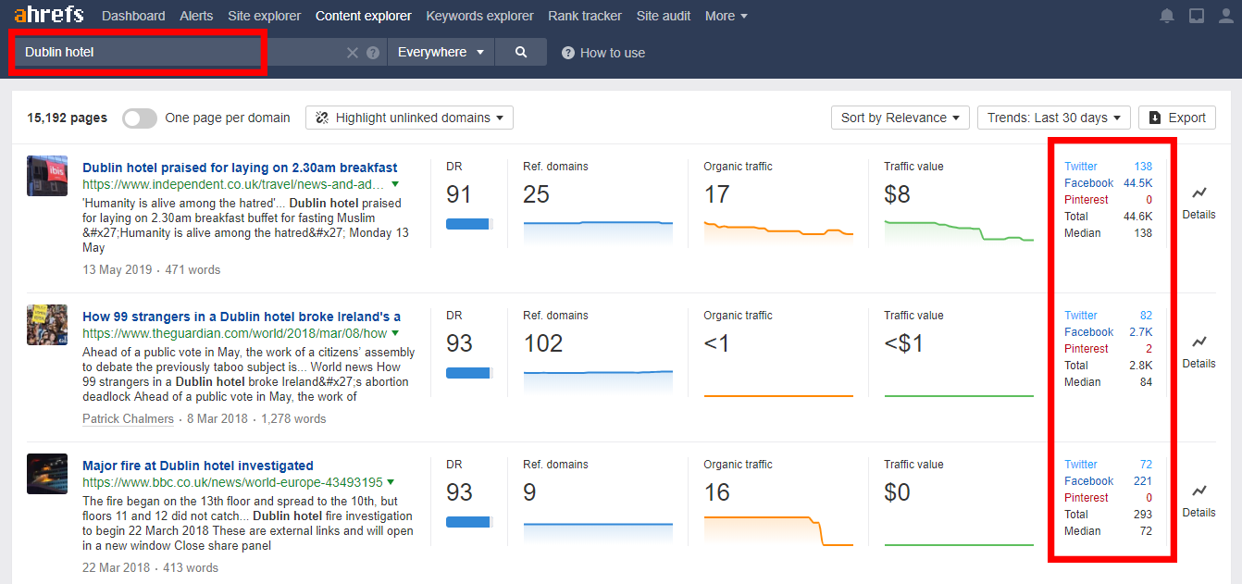Open Trends: Last 30 days dropdown
This screenshot has height=584, width=1242.
pos(1054,118)
